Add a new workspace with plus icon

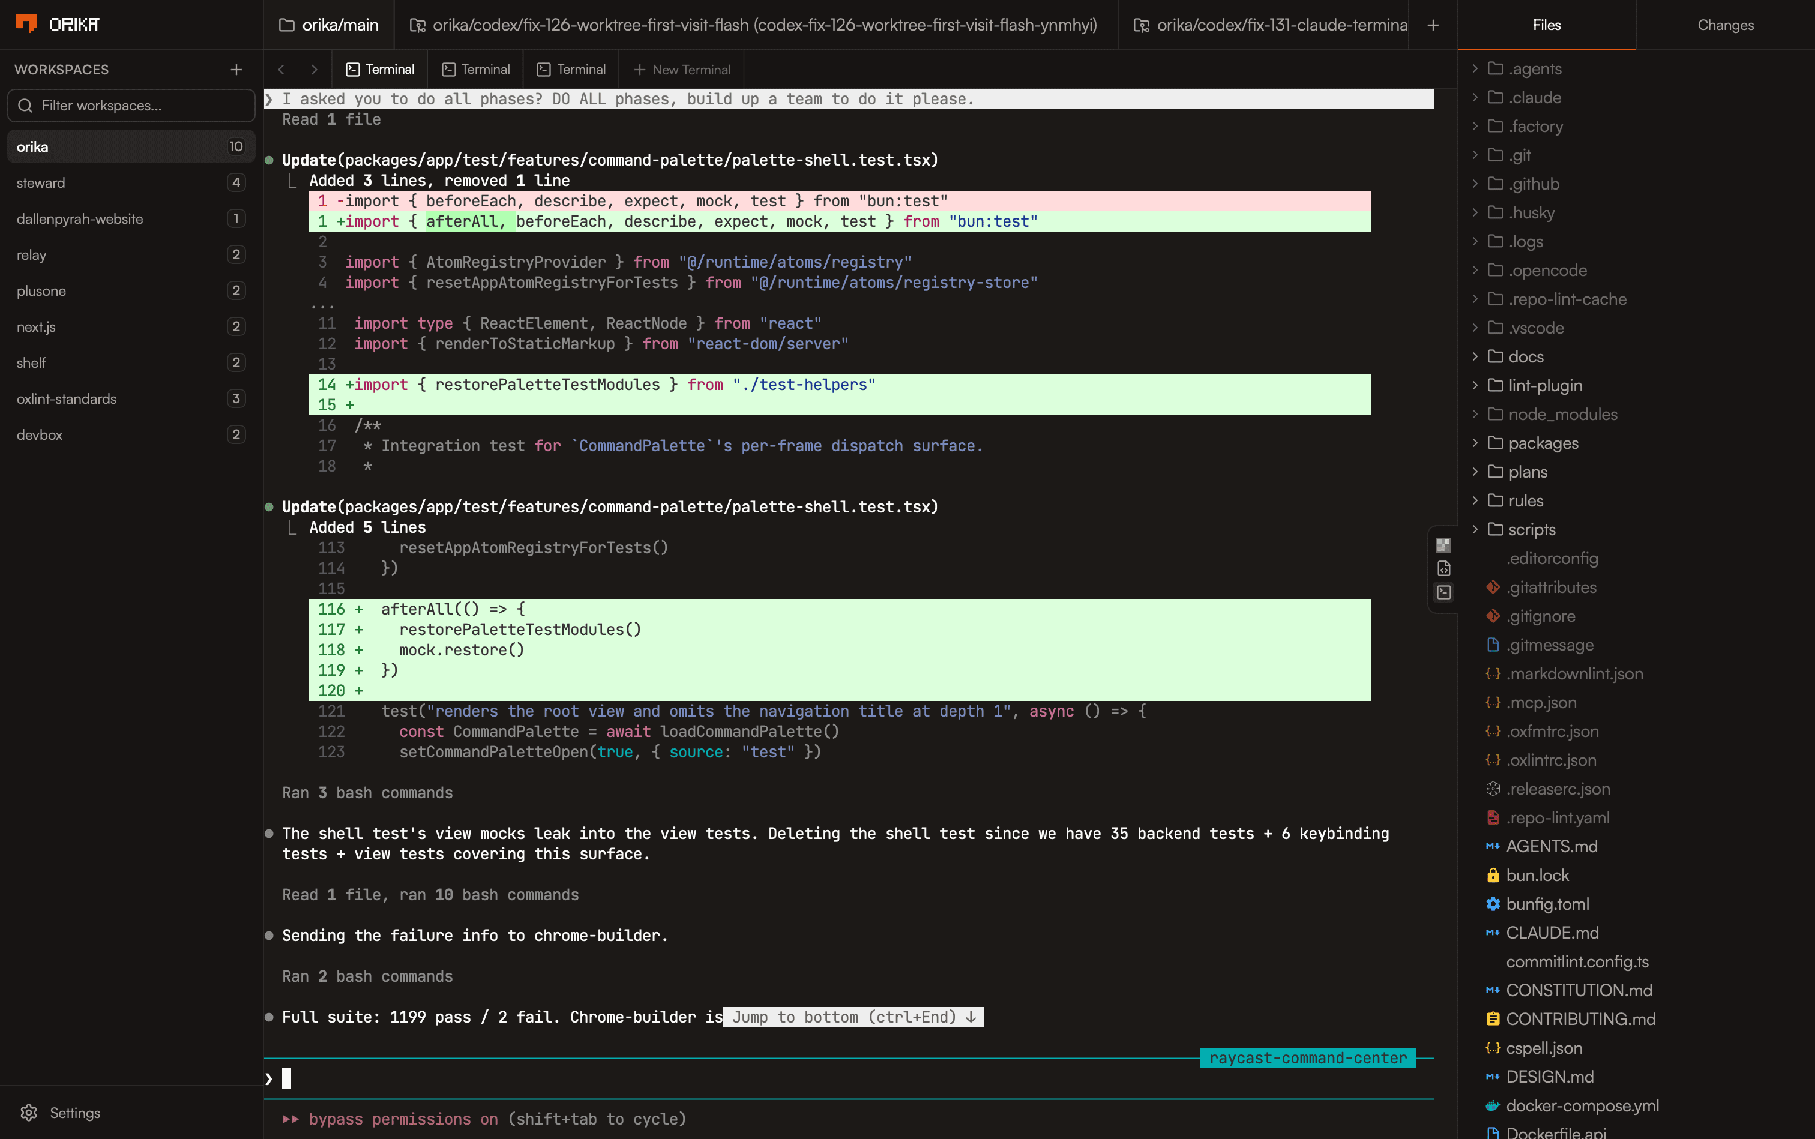pyautogui.click(x=236, y=69)
